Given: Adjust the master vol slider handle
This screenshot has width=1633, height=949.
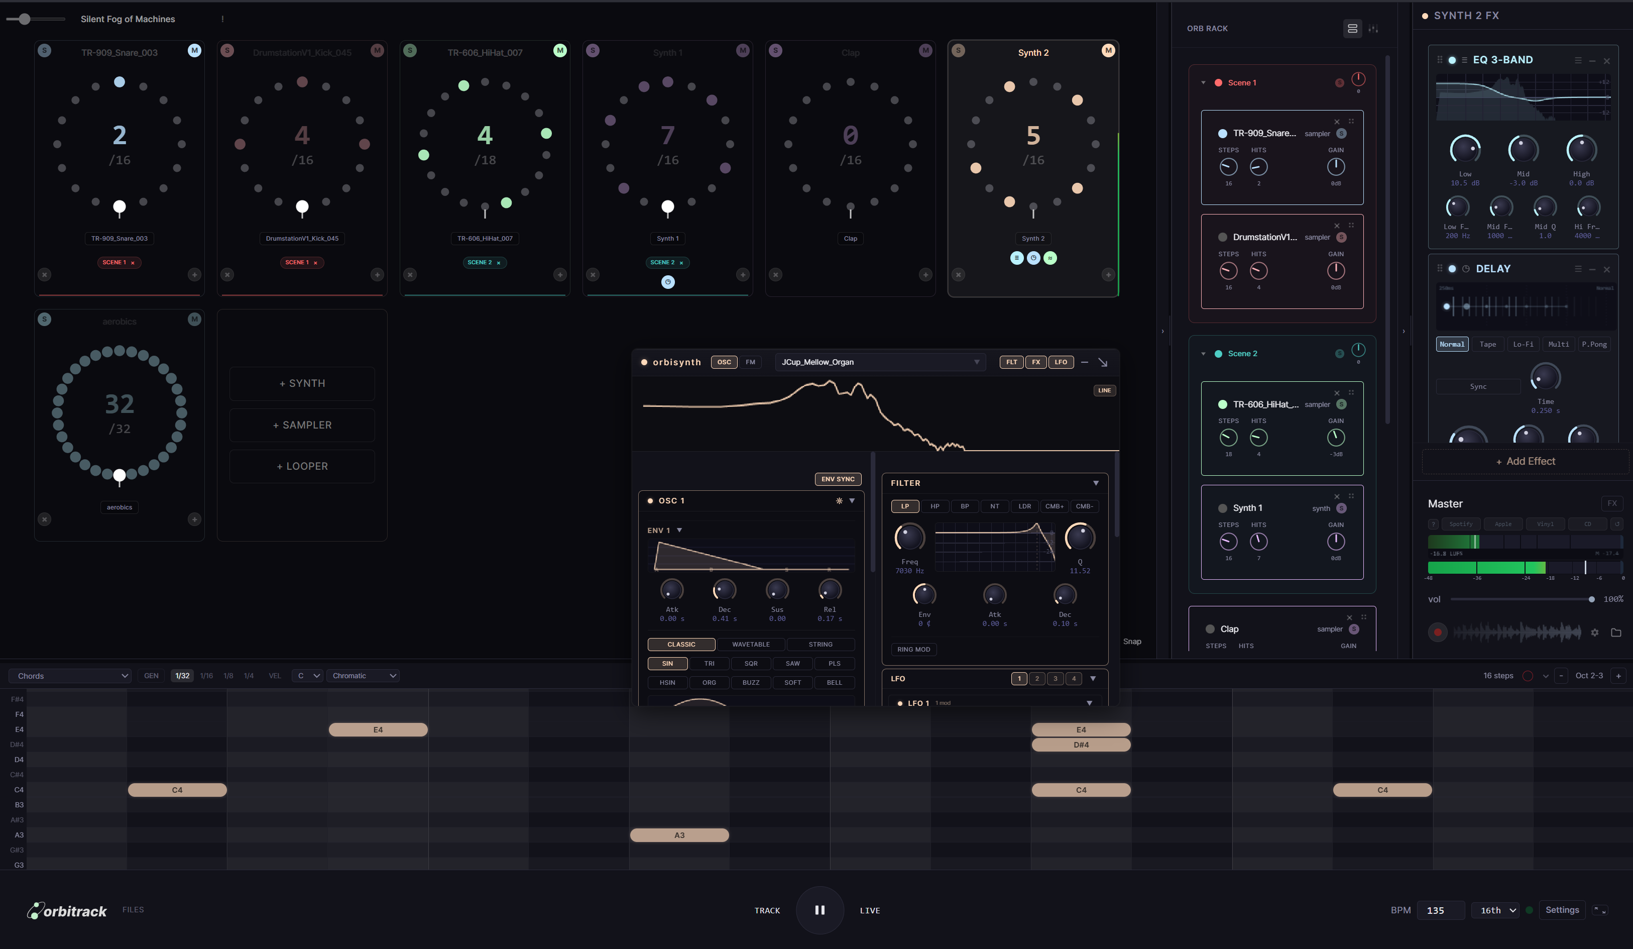Looking at the screenshot, I should pyautogui.click(x=1591, y=599).
